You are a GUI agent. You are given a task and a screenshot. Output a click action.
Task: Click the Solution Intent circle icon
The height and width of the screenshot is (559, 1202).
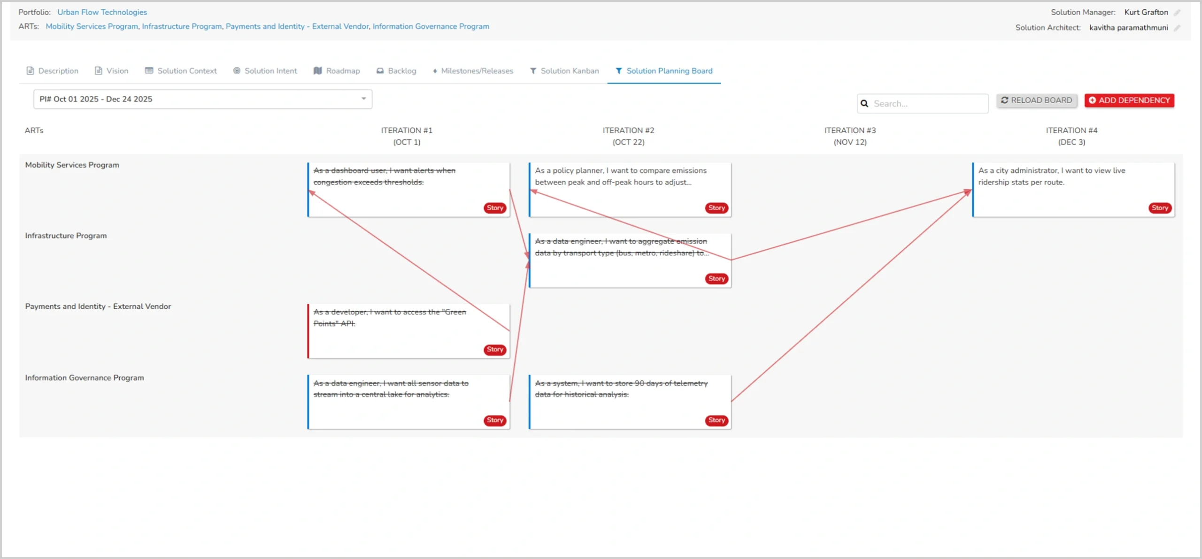pos(237,71)
